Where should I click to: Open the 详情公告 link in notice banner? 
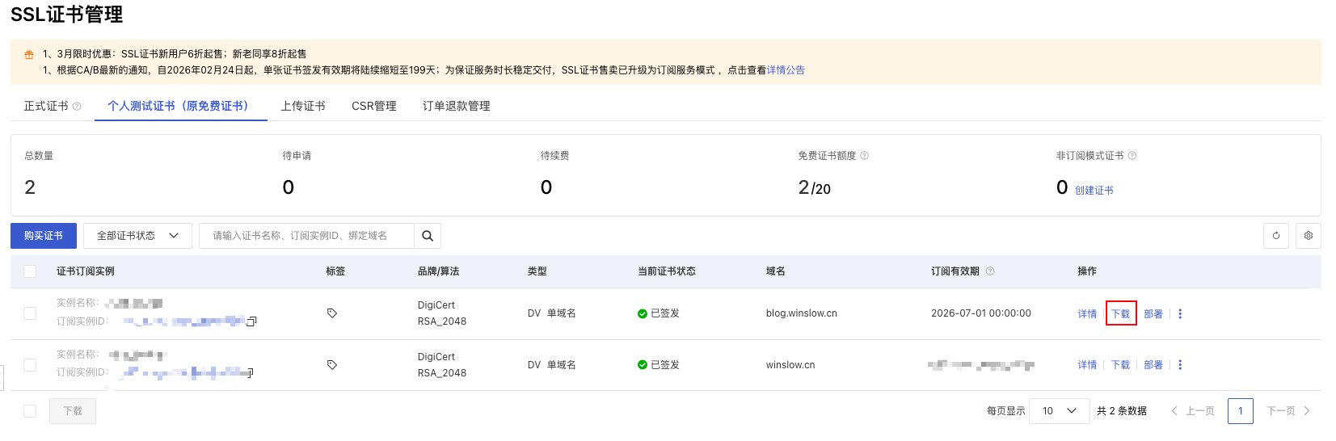[x=786, y=70]
